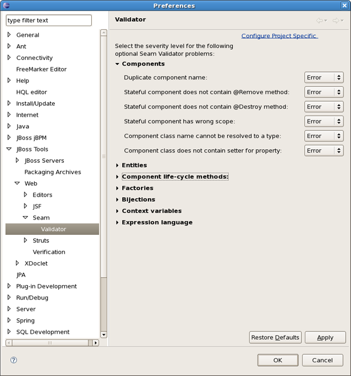Select HQL editor in the tree
Image resolution: width=351 pixels, height=376 pixels.
pyautogui.click(x=31, y=92)
